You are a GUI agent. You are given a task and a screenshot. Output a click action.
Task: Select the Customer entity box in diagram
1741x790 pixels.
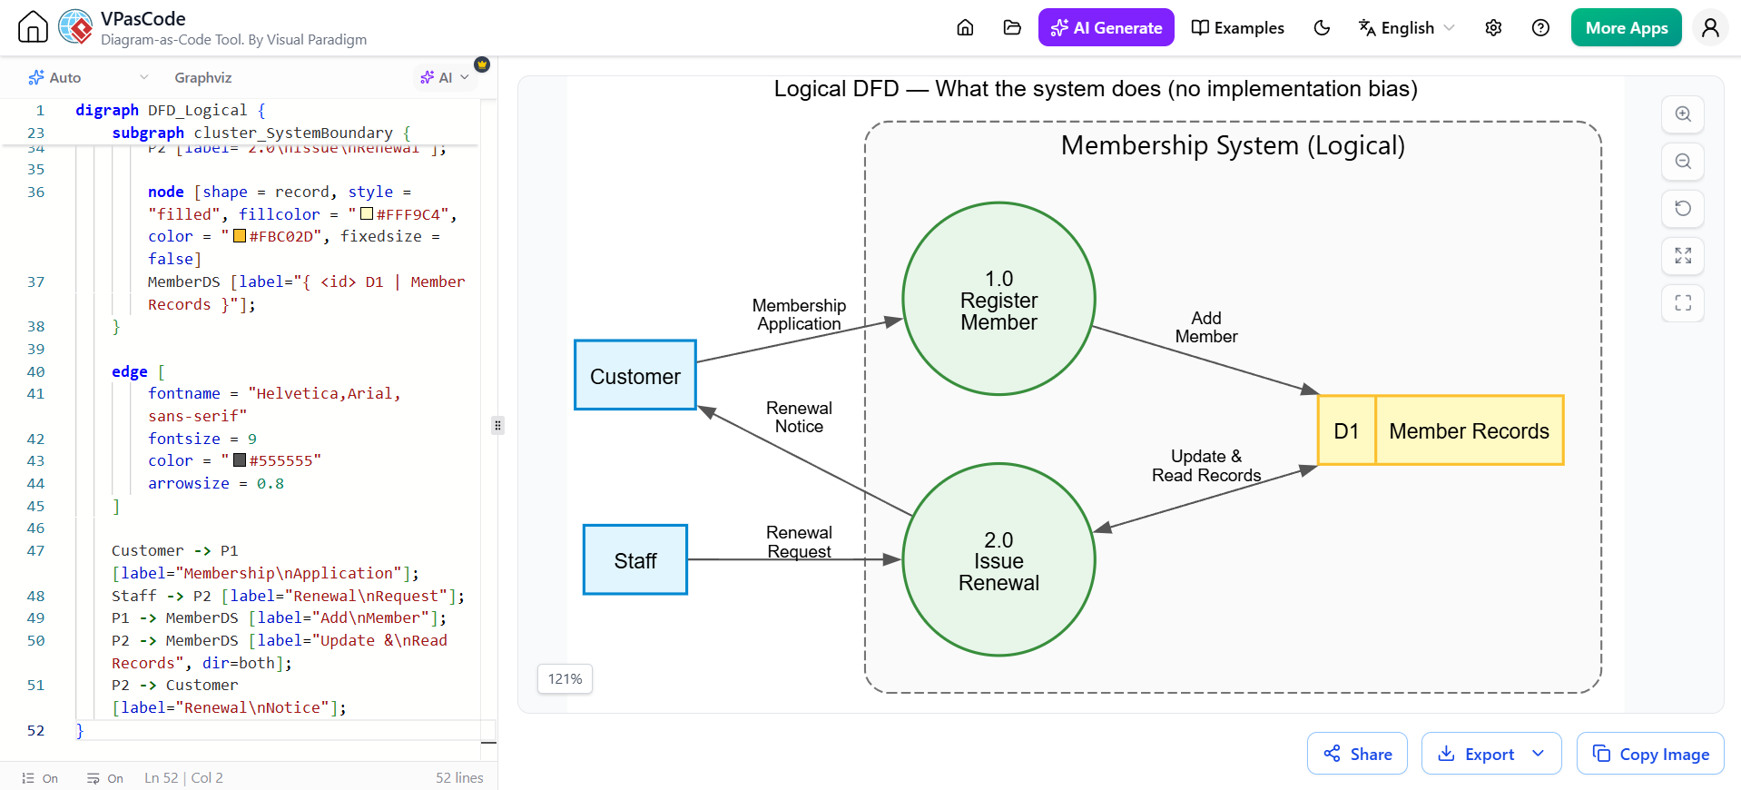[635, 375]
